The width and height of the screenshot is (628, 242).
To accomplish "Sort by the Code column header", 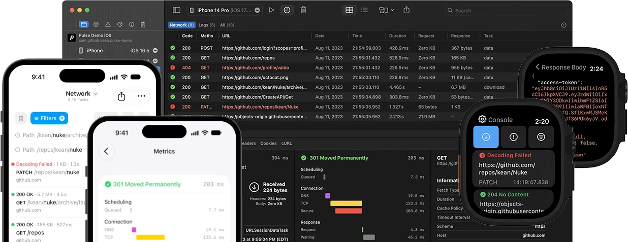I will pyautogui.click(x=187, y=36).
